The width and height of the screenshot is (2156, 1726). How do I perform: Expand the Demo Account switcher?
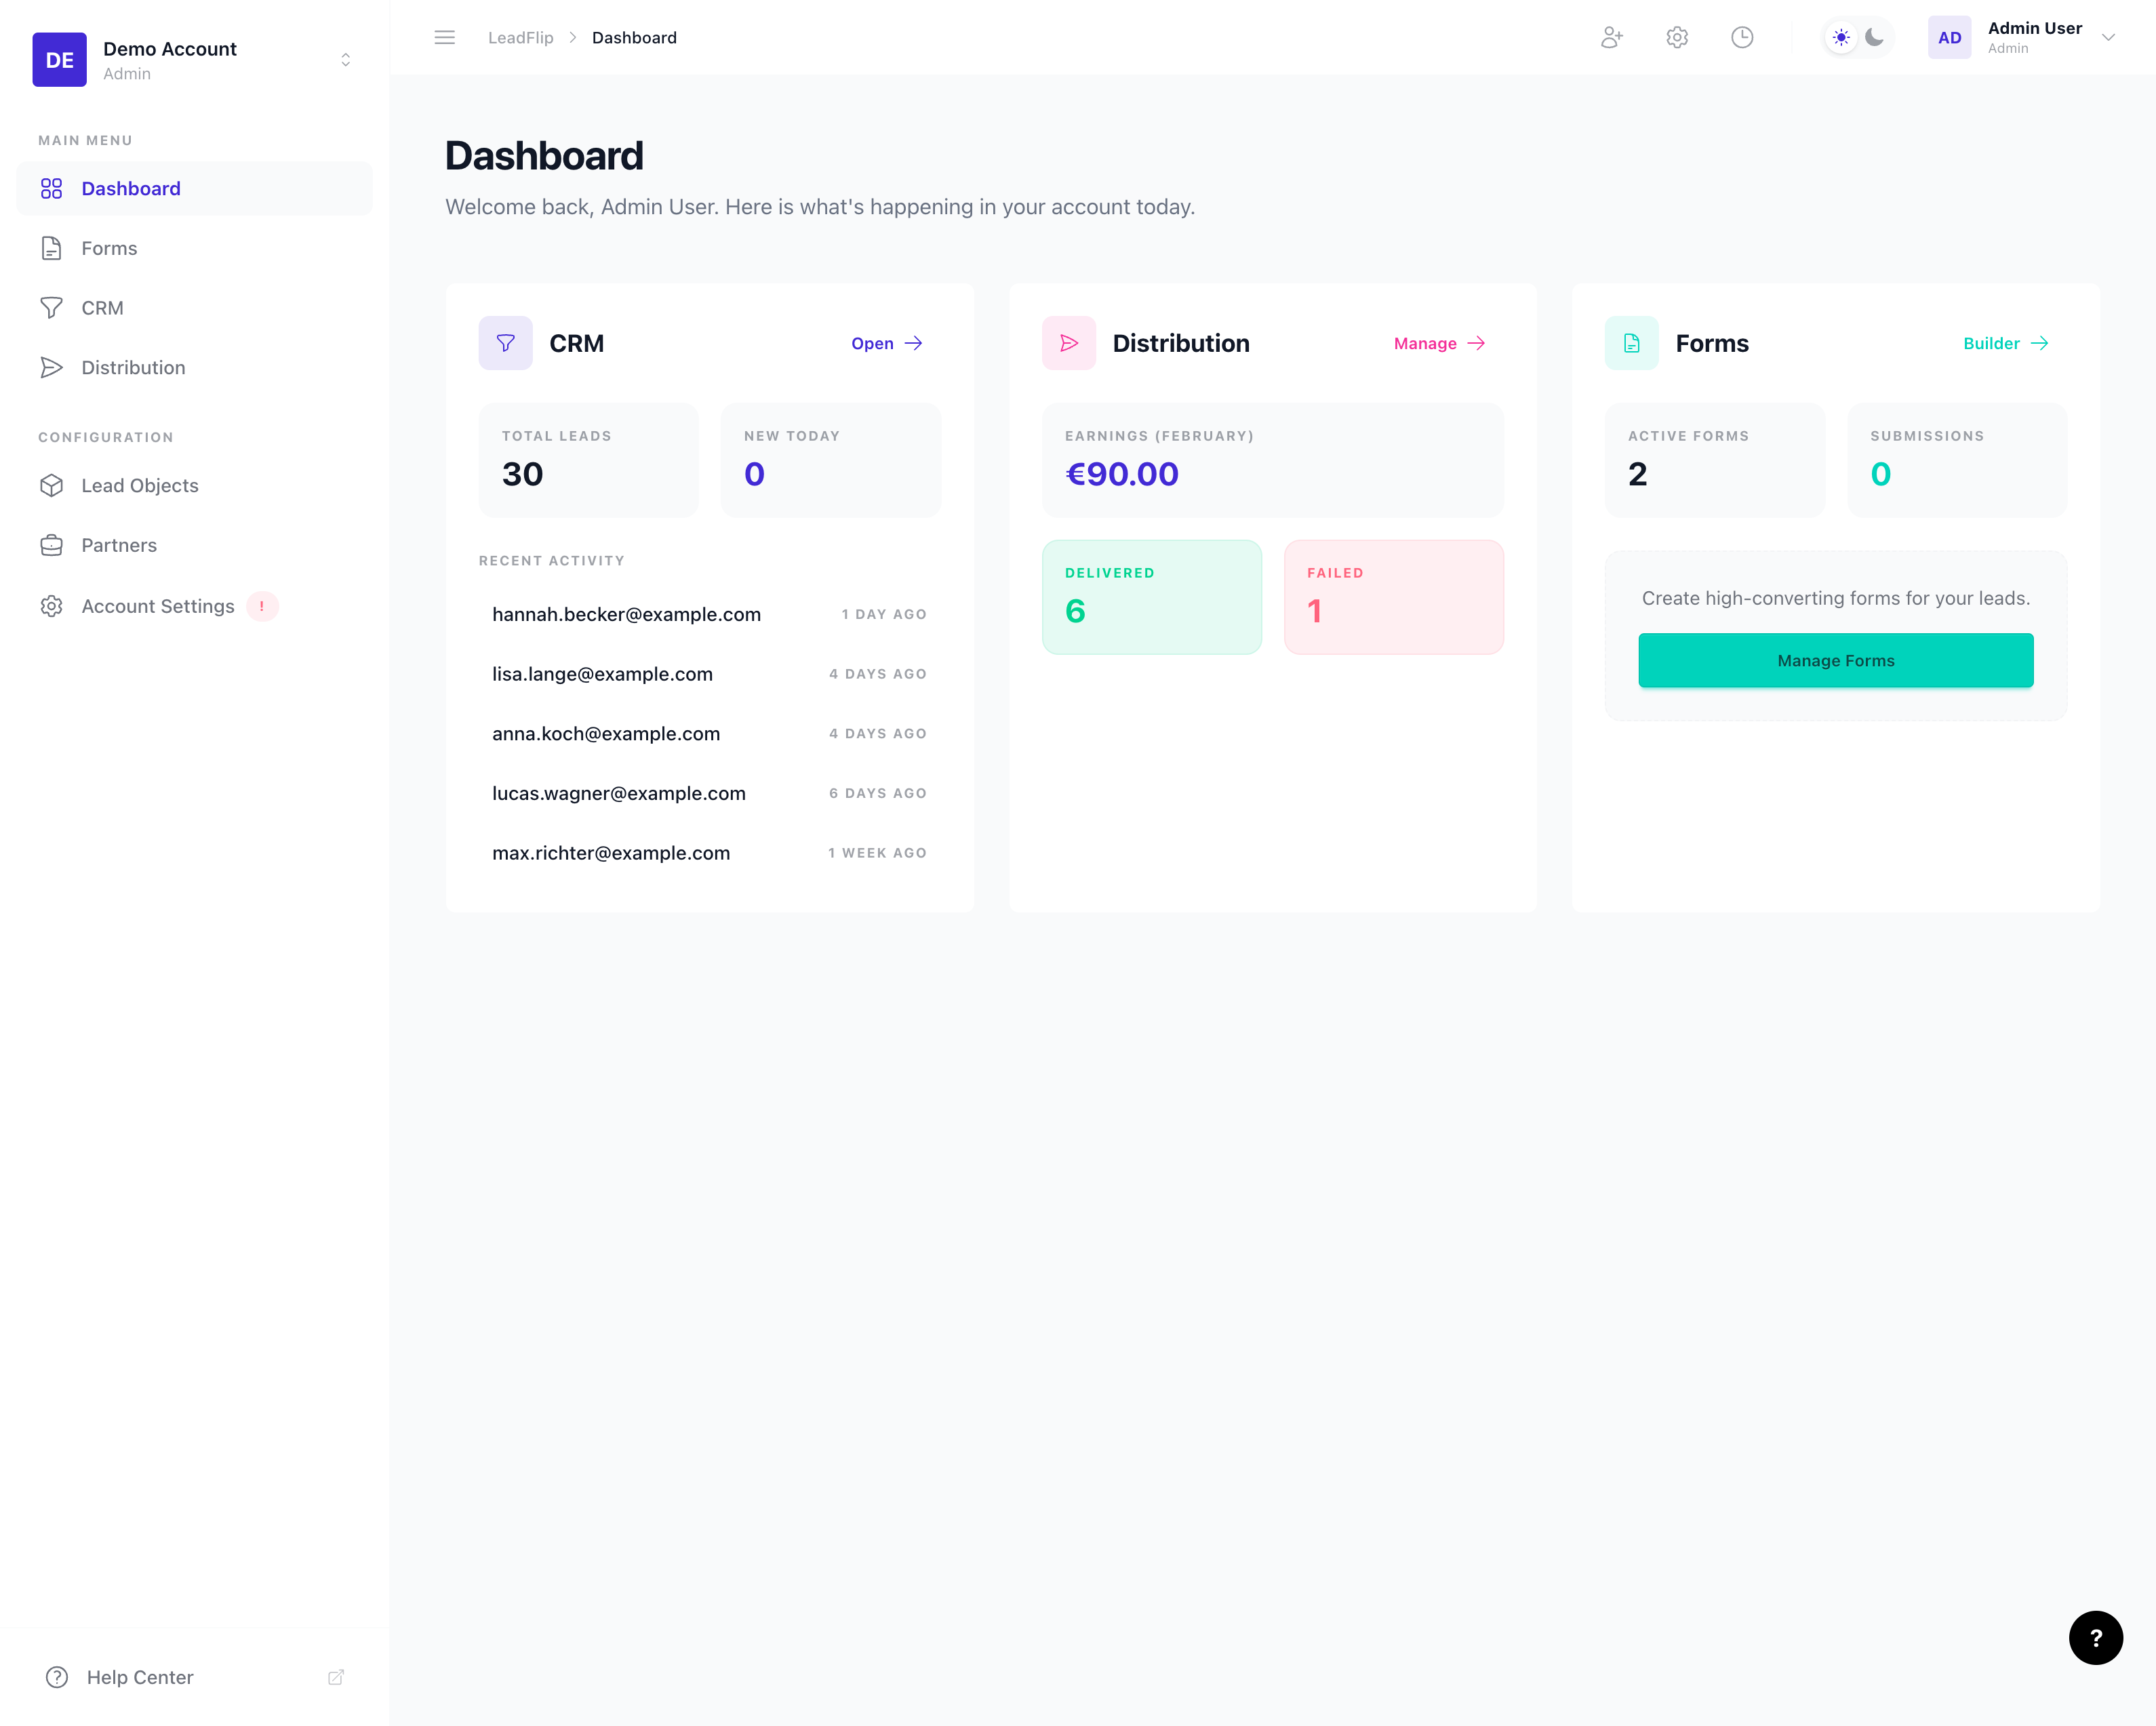pos(345,60)
